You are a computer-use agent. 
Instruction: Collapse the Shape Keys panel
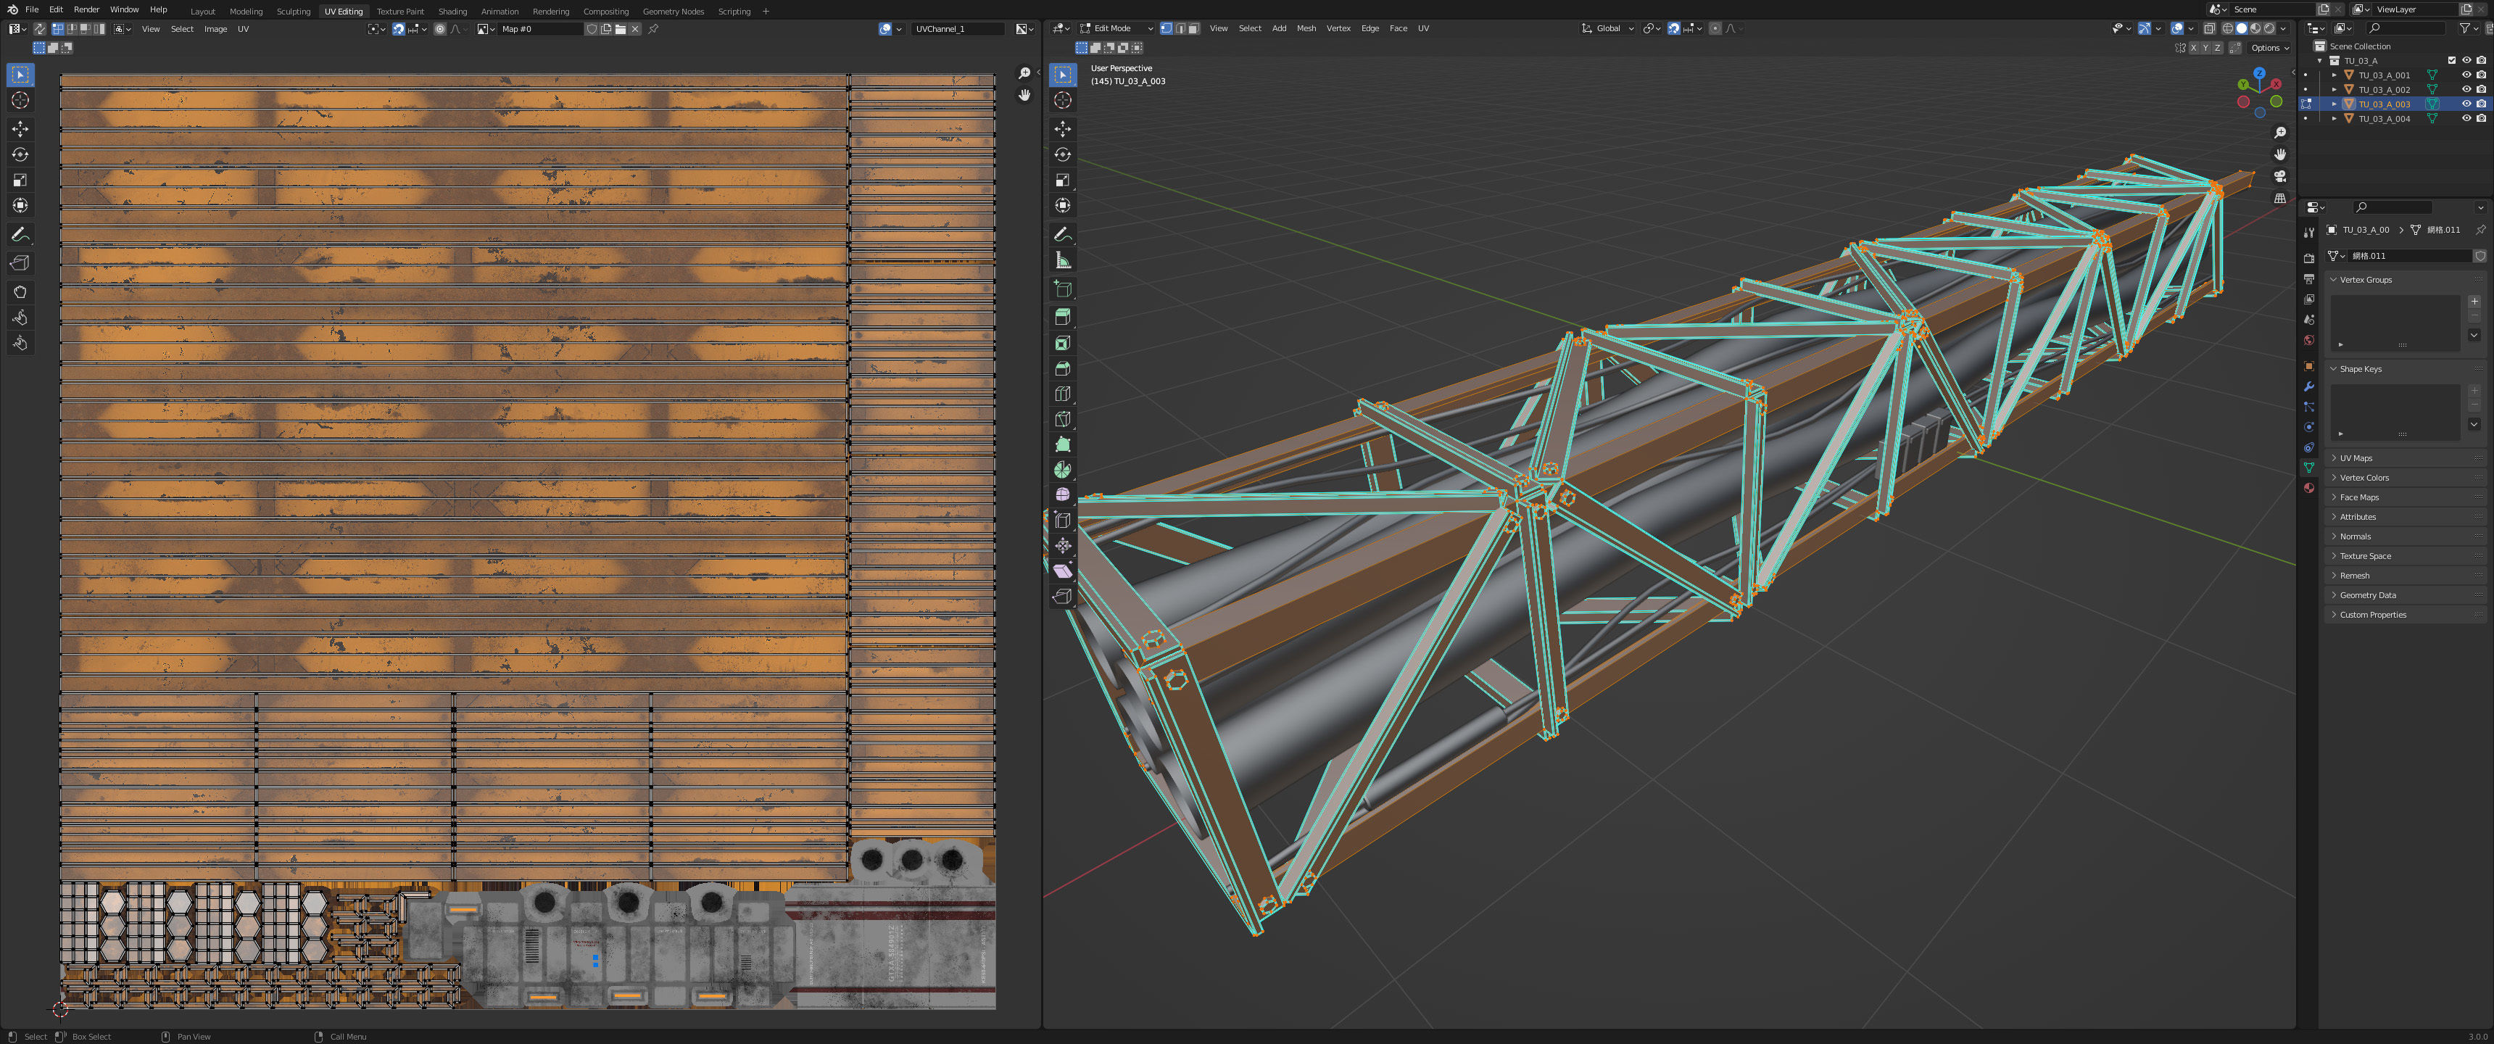click(2405, 369)
